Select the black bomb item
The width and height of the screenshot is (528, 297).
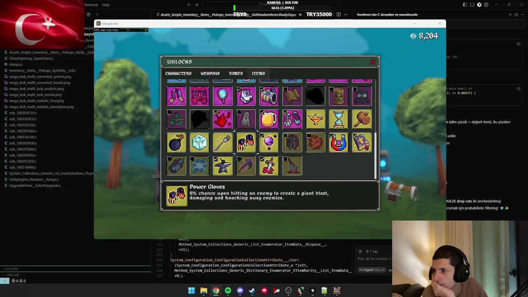177,142
